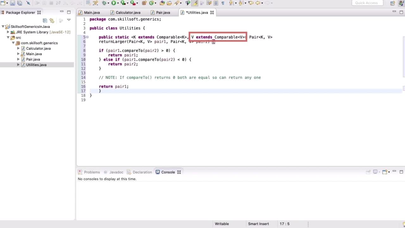Fold the method at line 5

87,37
